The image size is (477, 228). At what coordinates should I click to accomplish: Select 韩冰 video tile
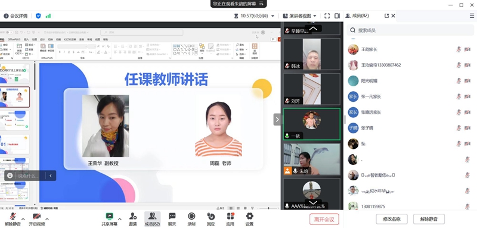[x=311, y=54]
